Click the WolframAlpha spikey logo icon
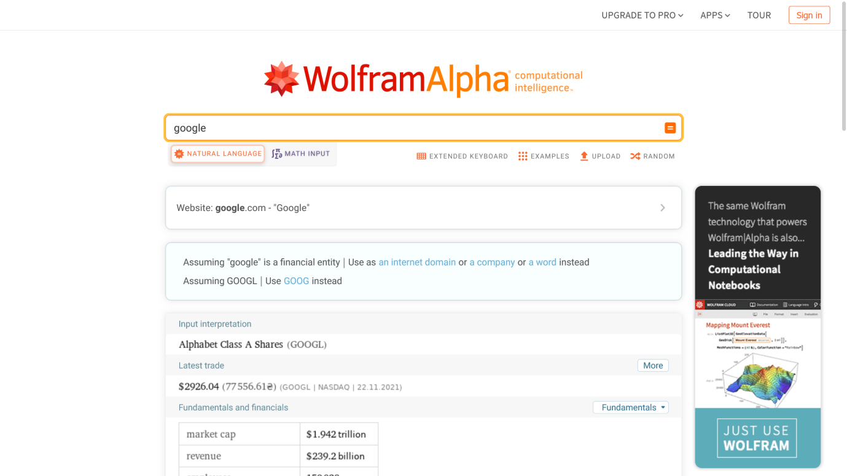The width and height of the screenshot is (847, 476). 281,79
